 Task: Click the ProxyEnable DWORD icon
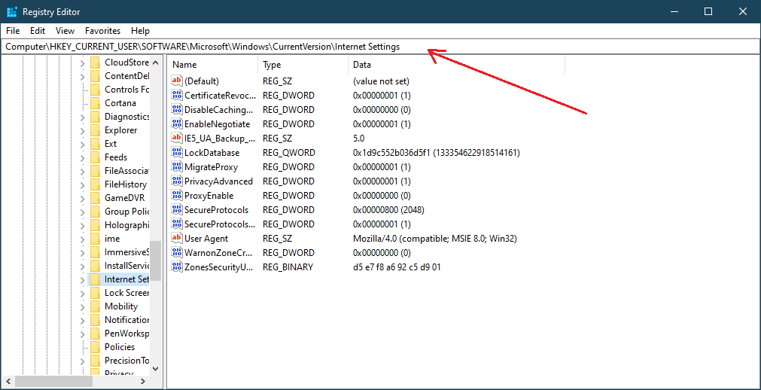tap(177, 195)
